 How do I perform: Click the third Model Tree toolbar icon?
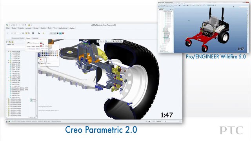(x=13, y=42)
